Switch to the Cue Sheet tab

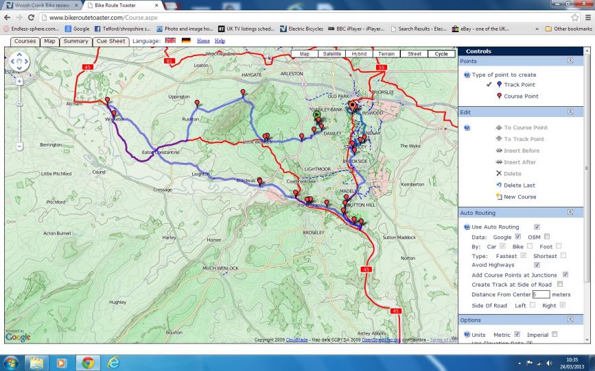tap(110, 41)
